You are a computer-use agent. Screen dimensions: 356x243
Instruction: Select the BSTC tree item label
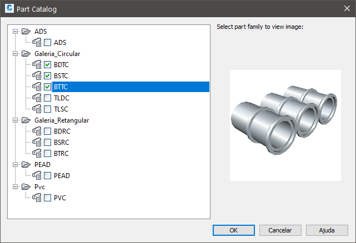pyautogui.click(x=61, y=76)
